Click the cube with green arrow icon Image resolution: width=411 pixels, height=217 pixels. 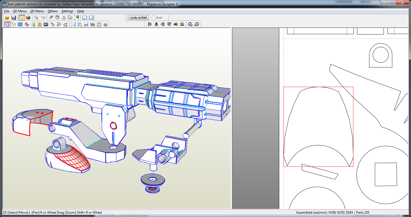pyautogui.click(x=52, y=25)
